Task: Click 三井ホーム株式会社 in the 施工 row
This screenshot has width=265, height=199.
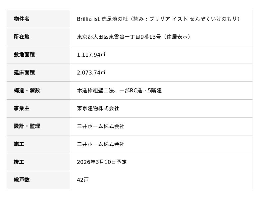Action: coord(100,144)
